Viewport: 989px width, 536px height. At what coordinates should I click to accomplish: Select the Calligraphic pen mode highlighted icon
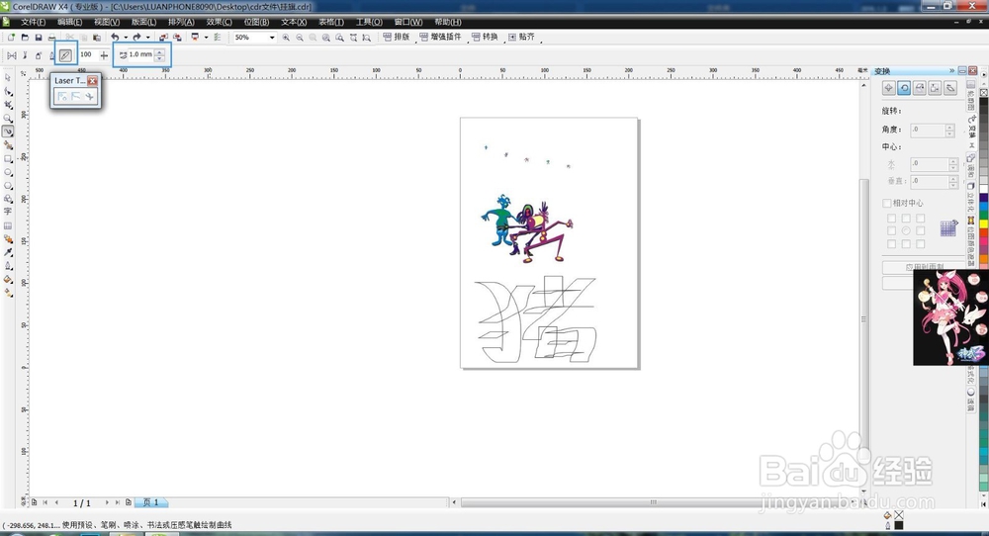pos(65,55)
